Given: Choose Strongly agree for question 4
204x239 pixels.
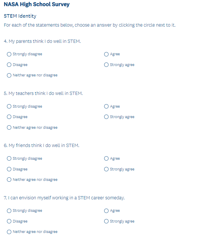Looking at the screenshot, I should (106, 65).
